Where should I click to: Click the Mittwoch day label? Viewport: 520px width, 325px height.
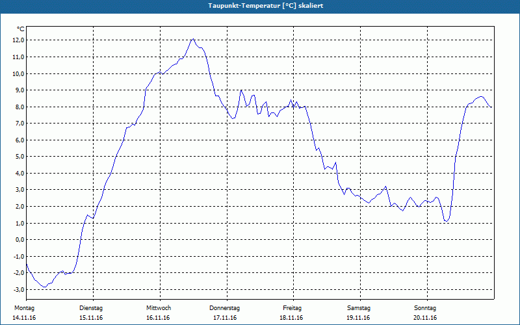159,308
